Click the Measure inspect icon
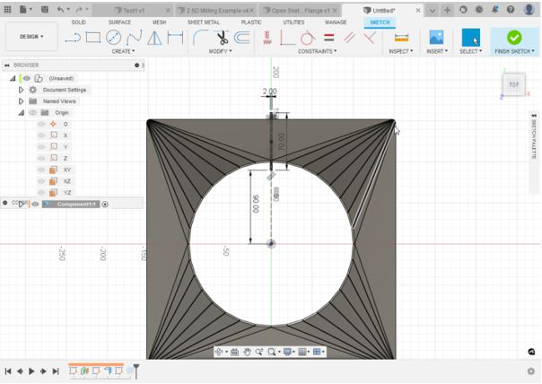Image resolution: width=542 pixels, height=384 pixels. (x=401, y=38)
